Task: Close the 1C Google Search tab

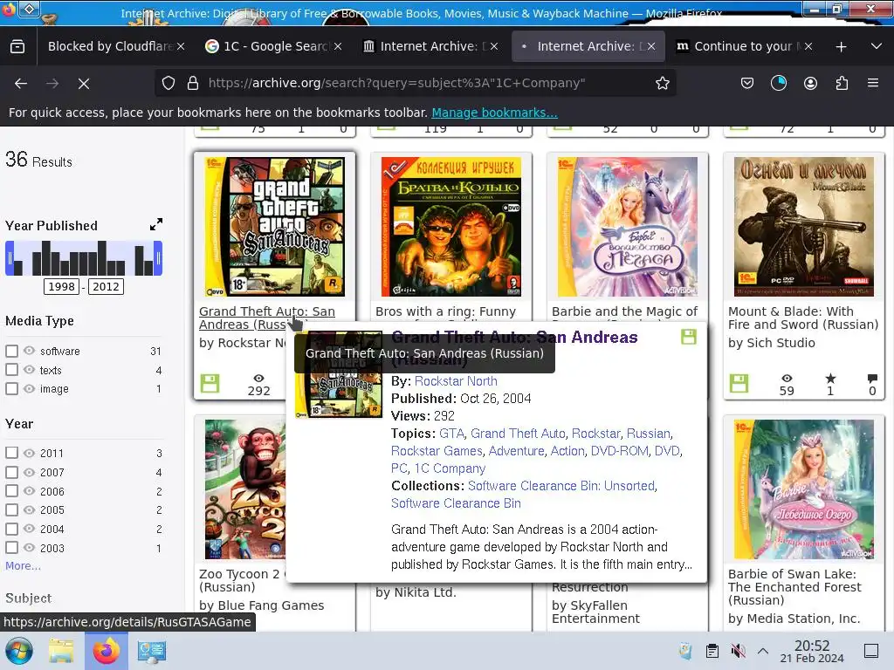Action: (338, 46)
